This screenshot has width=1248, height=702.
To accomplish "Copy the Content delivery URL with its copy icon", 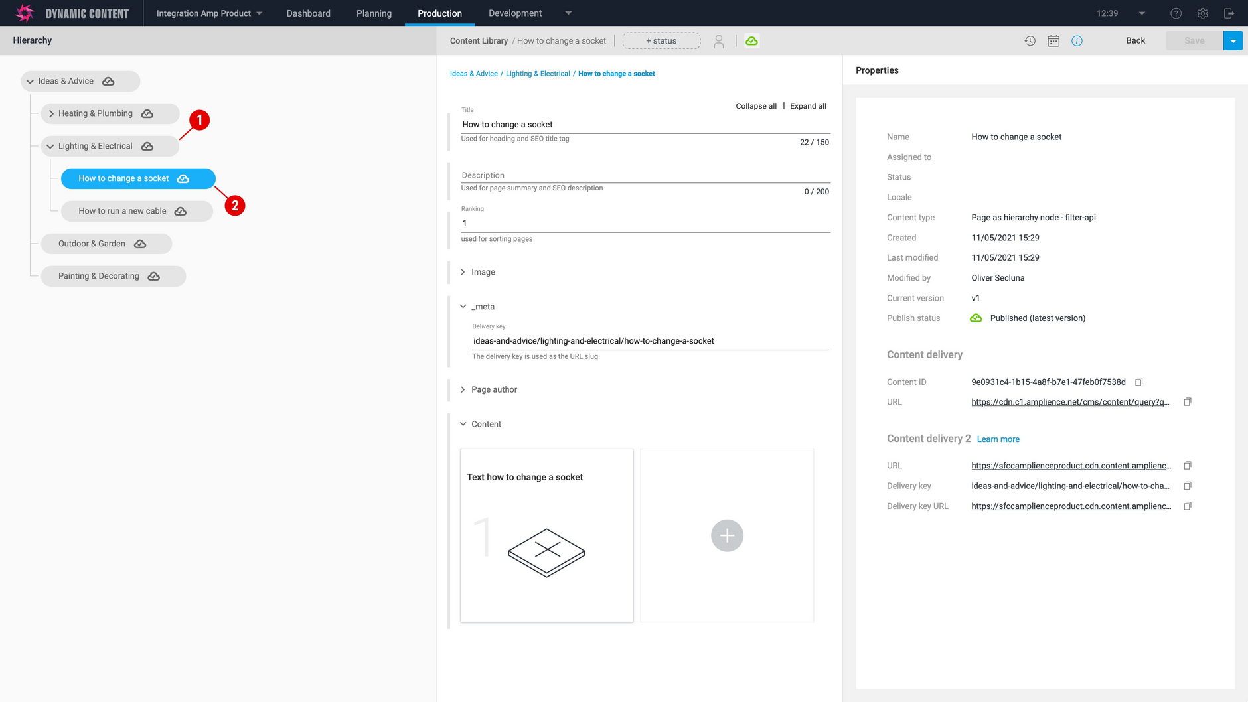I will (1188, 401).
